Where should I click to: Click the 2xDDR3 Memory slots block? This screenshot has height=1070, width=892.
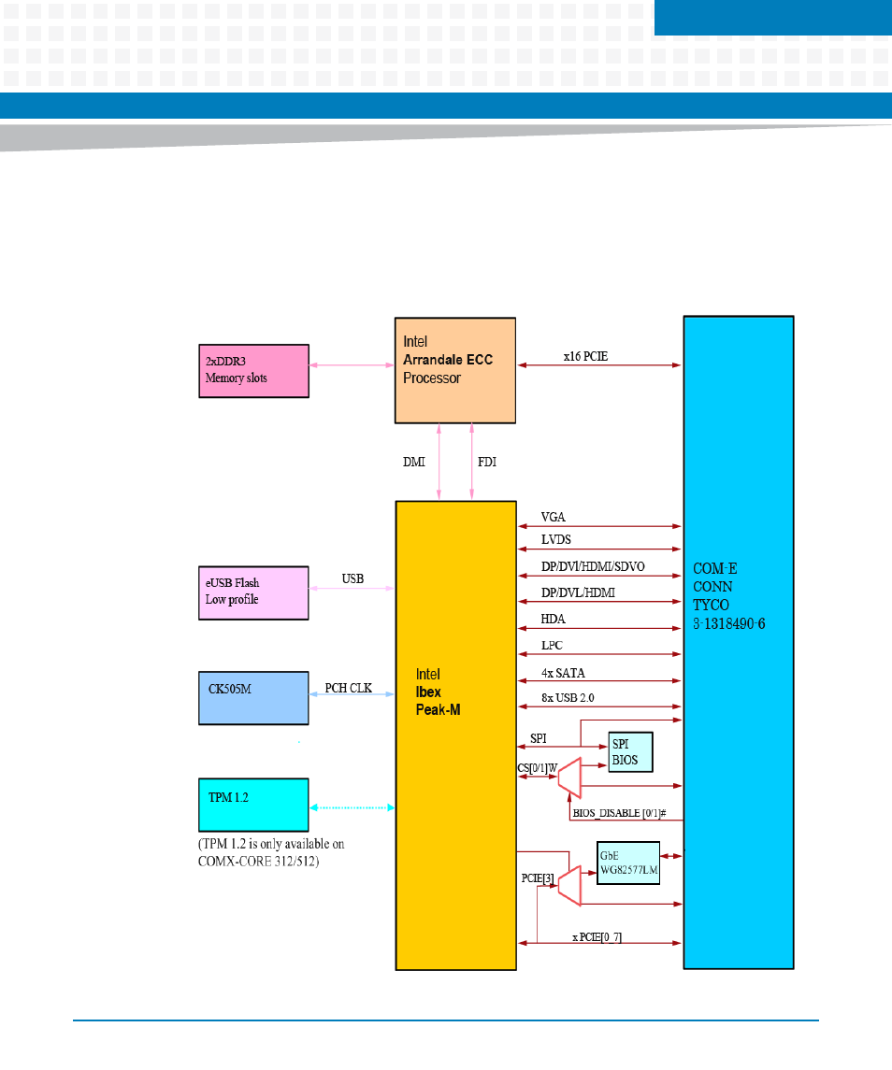[x=253, y=371]
